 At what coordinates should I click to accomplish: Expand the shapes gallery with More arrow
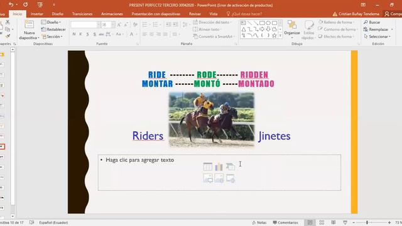(x=280, y=36)
